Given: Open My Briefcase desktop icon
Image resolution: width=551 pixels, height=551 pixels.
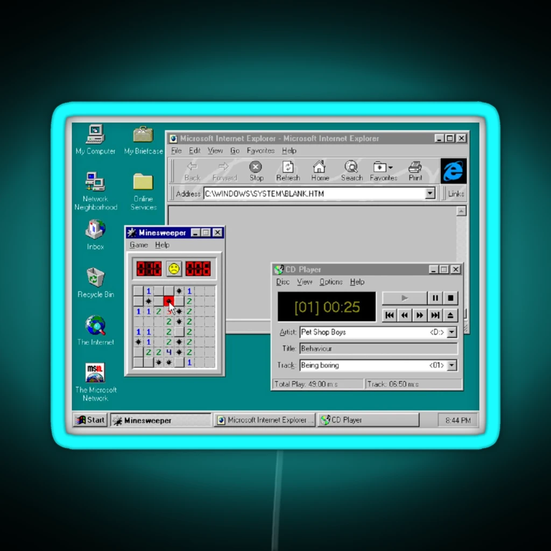Looking at the screenshot, I should click(143, 140).
